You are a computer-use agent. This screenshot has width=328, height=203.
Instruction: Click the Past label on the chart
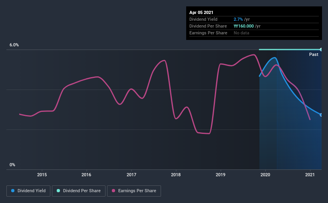314,54
